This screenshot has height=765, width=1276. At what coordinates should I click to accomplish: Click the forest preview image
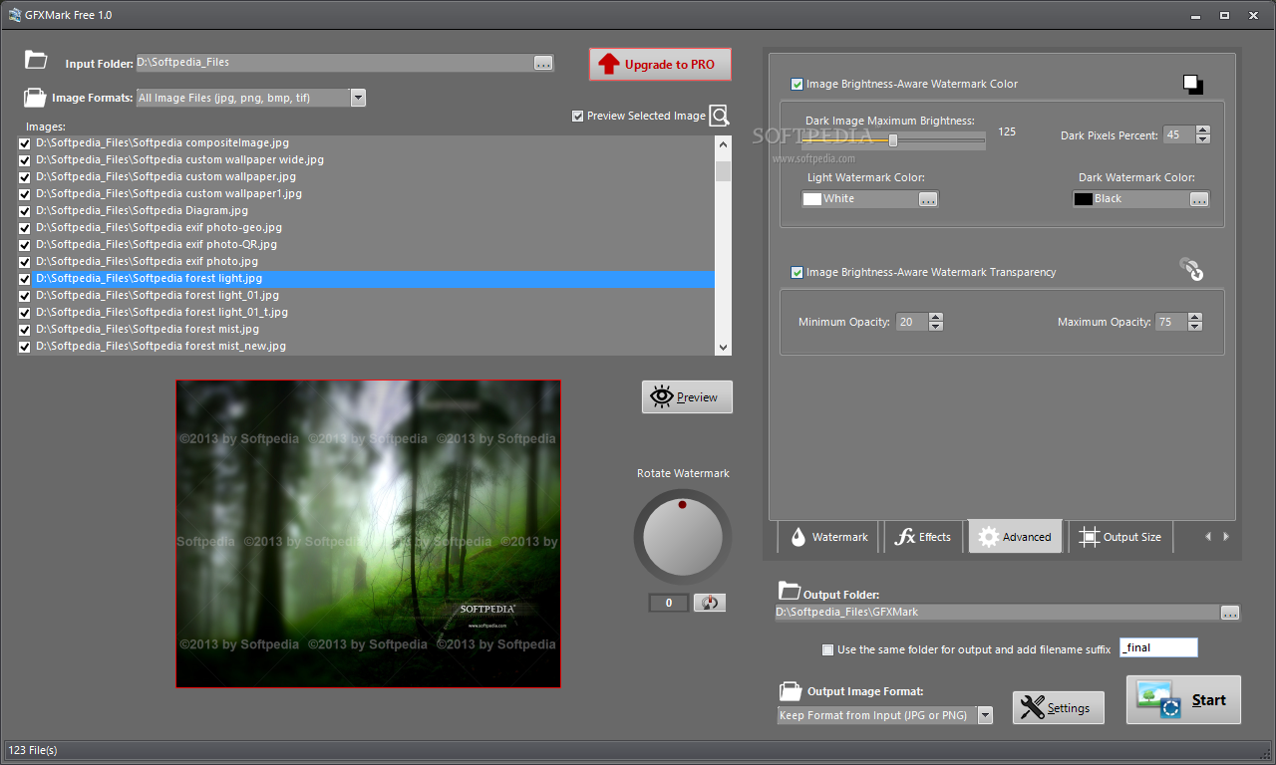[x=369, y=533]
